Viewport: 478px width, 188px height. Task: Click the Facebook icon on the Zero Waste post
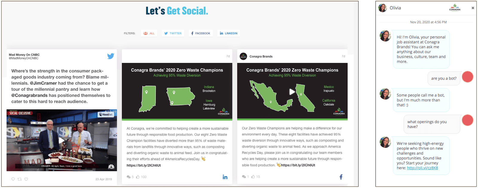tap(341, 177)
